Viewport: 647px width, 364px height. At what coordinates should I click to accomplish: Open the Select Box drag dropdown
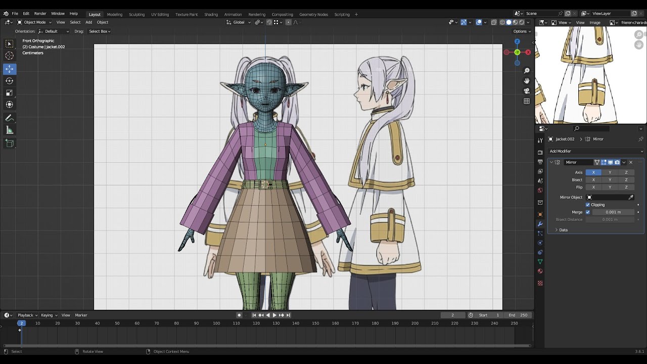coord(100,31)
